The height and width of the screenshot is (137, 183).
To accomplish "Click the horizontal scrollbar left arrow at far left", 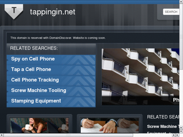I will (x=2, y=135).
